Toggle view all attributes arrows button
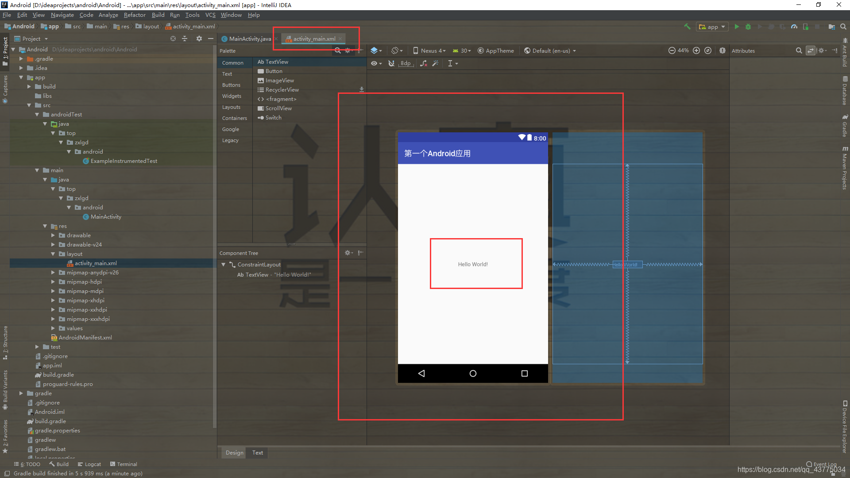 (x=810, y=50)
